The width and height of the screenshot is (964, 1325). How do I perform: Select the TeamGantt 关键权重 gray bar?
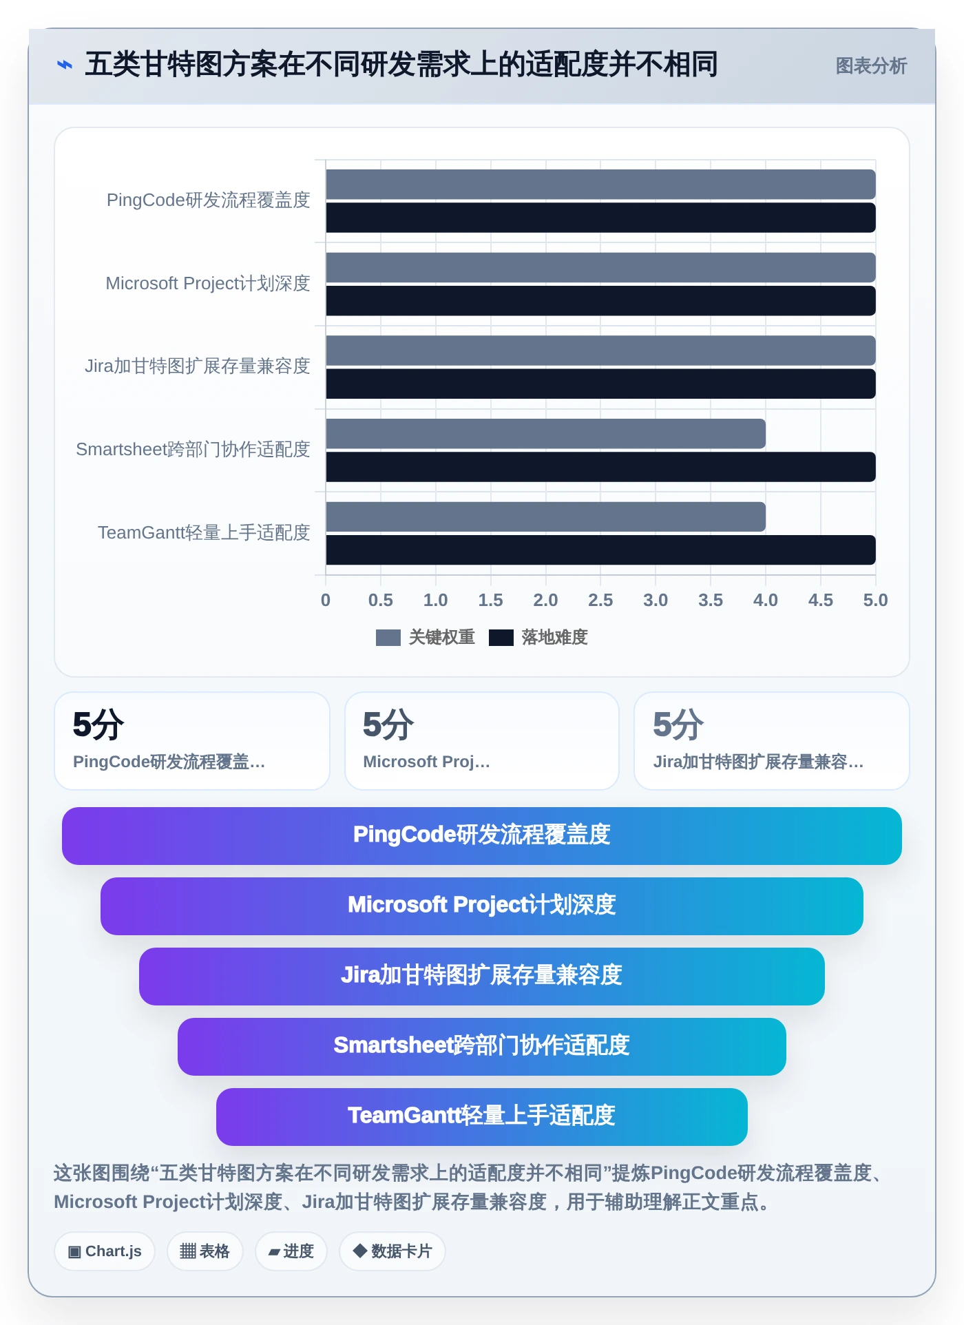tap(545, 517)
